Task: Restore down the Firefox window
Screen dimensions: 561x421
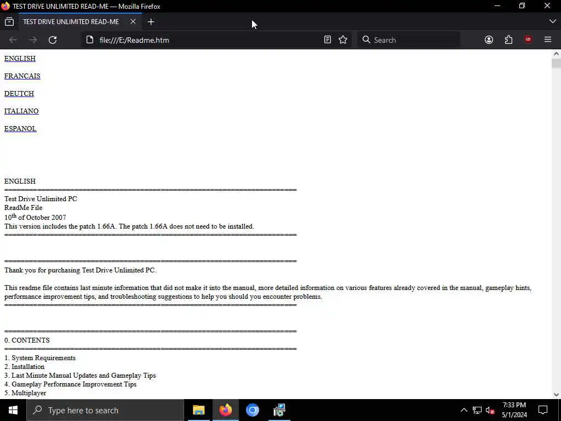Action: pos(522,6)
